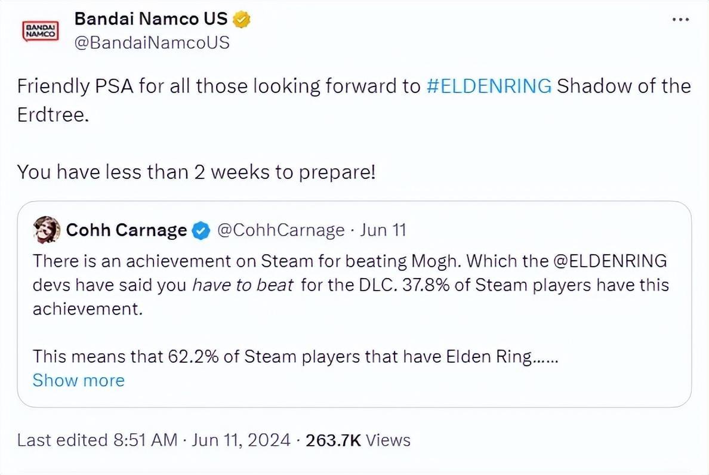Open the Bandai Namco US display name
This screenshot has height=475, width=709.
click(150, 19)
